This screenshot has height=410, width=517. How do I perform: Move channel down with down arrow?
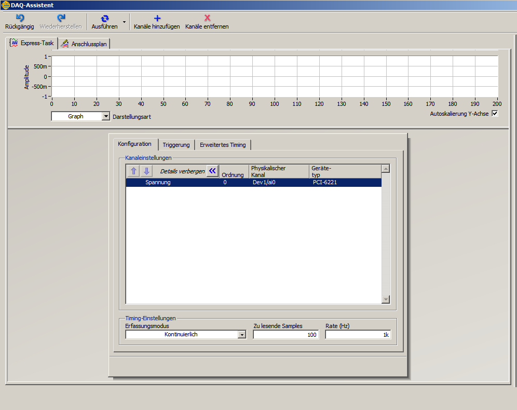(x=147, y=171)
